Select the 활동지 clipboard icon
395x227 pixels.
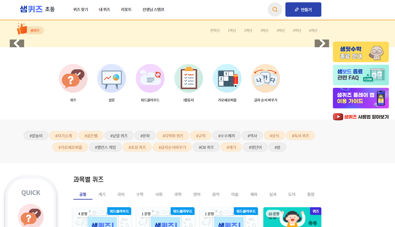point(189,78)
